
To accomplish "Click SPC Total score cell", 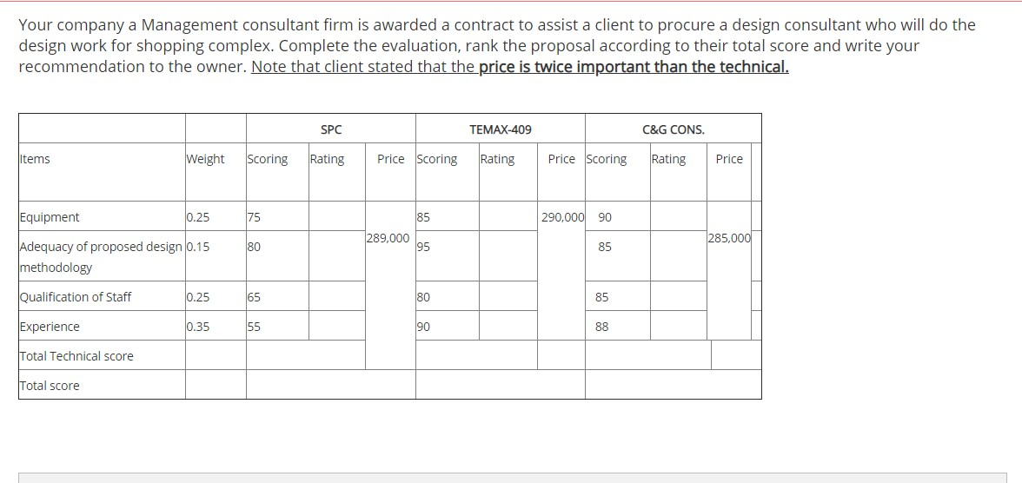I will coord(331,385).
